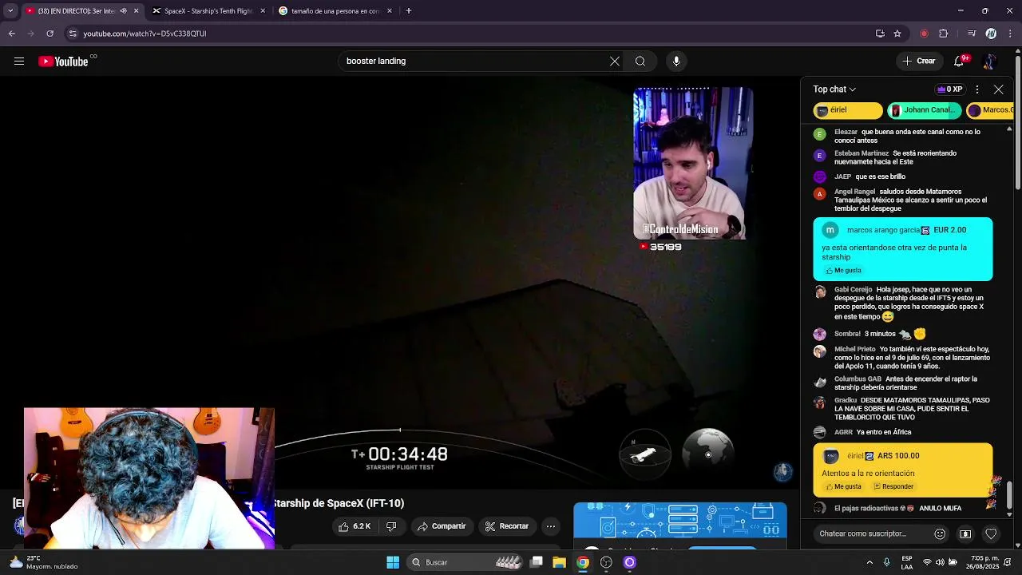Click the red recording extension icon
Image resolution: width=1022 pixels, height=575 pixels.
924,34
